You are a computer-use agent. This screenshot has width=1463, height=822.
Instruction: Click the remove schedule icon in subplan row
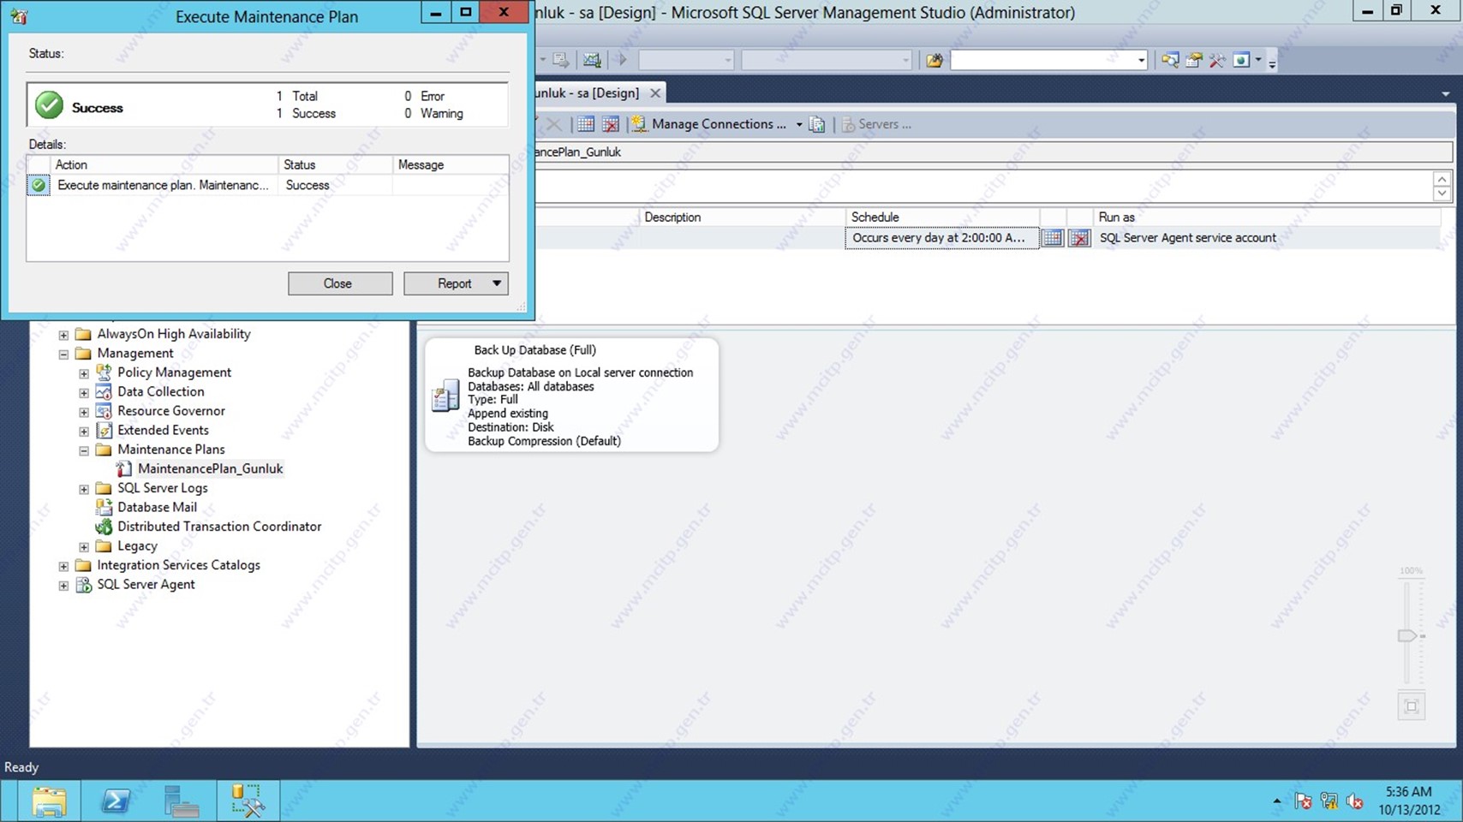point(1079,238)
